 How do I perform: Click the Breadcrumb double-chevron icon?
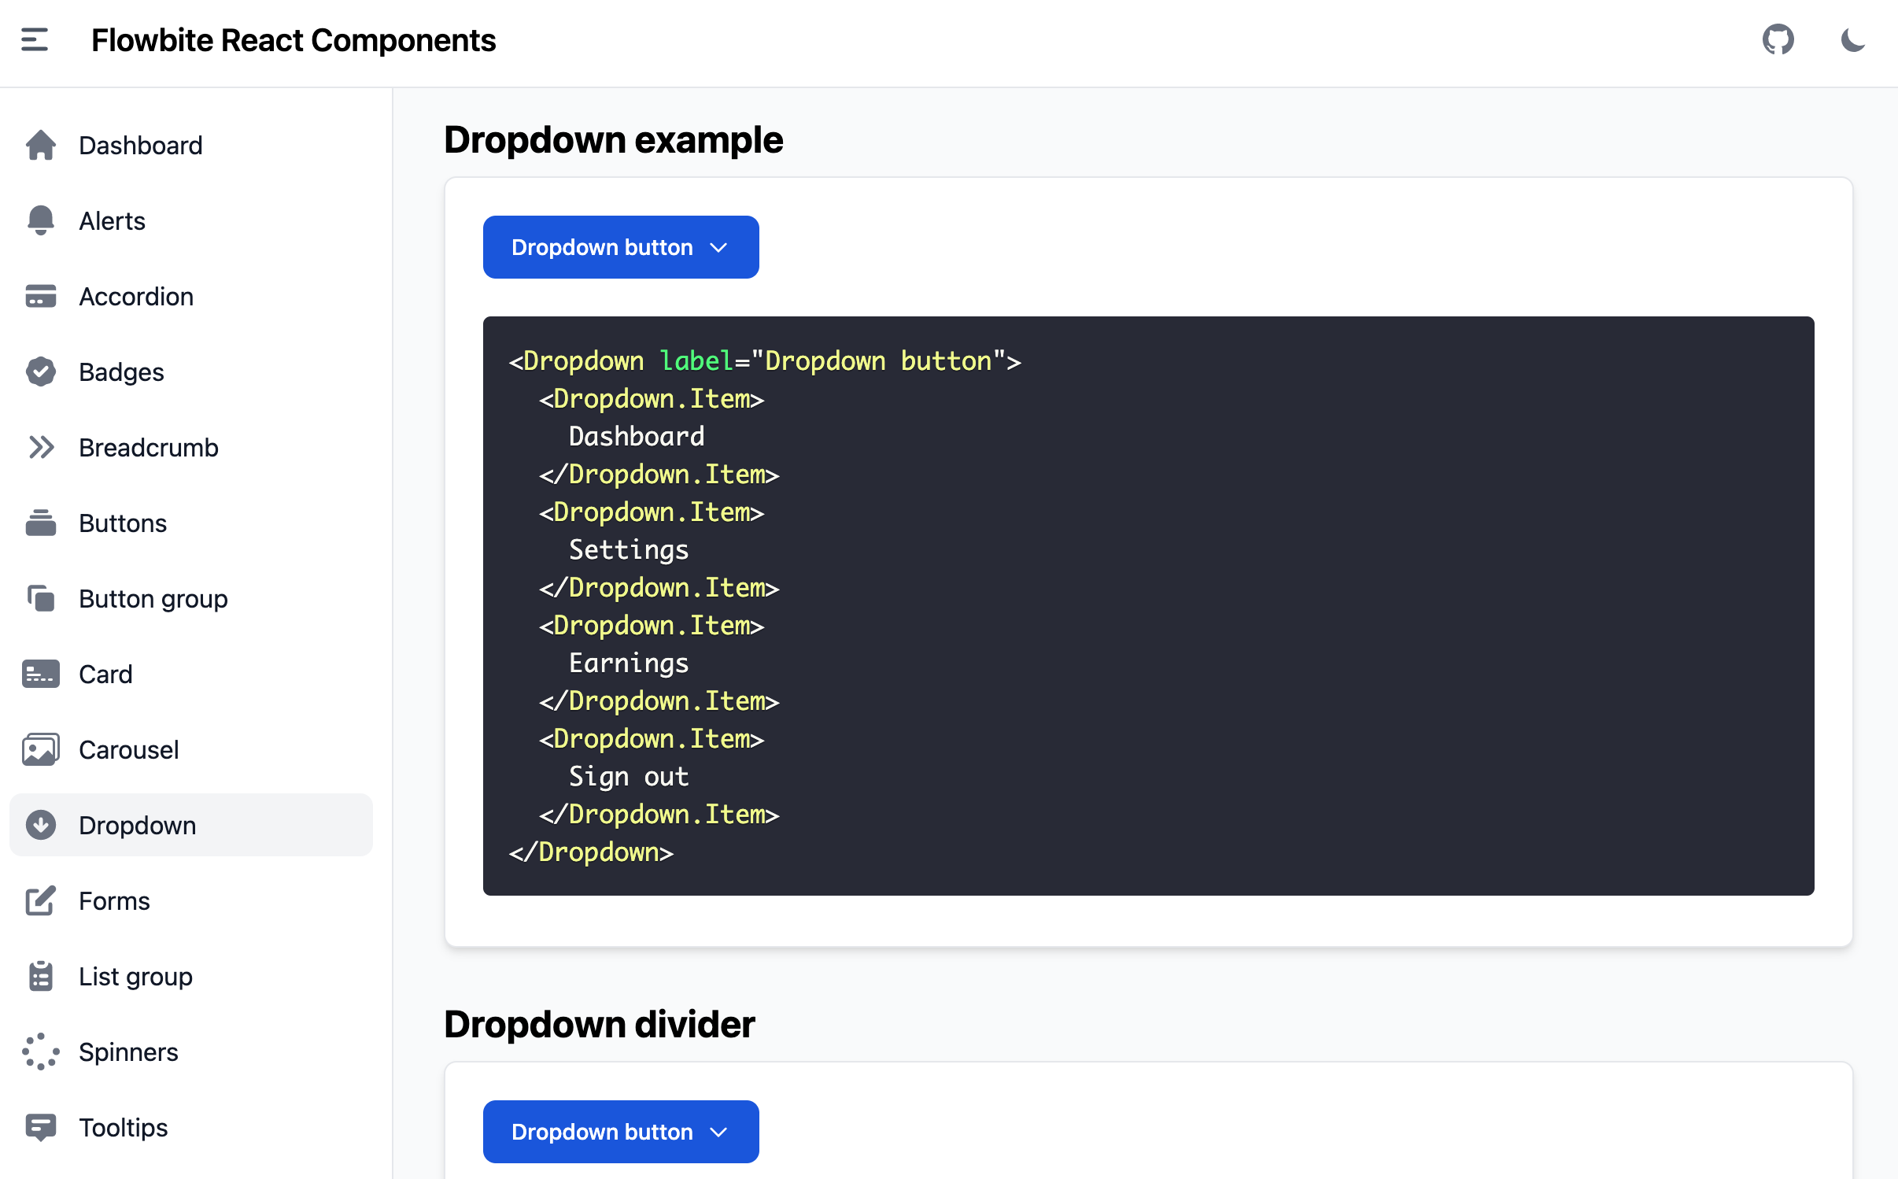(41, 448)
